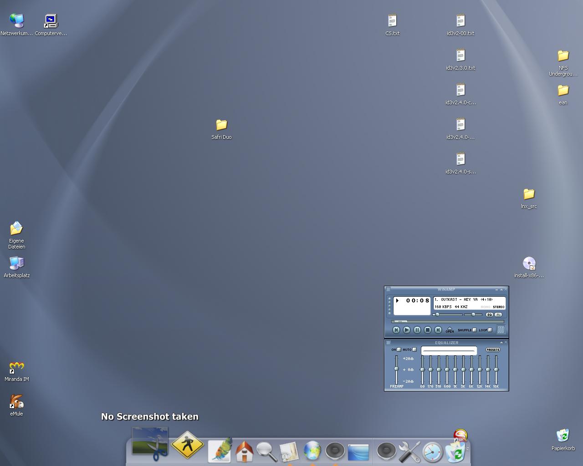This screenshot has height=466, width=583.
Task: Click the equalizer PREAMP slider
Action: [x=396, y=370]
